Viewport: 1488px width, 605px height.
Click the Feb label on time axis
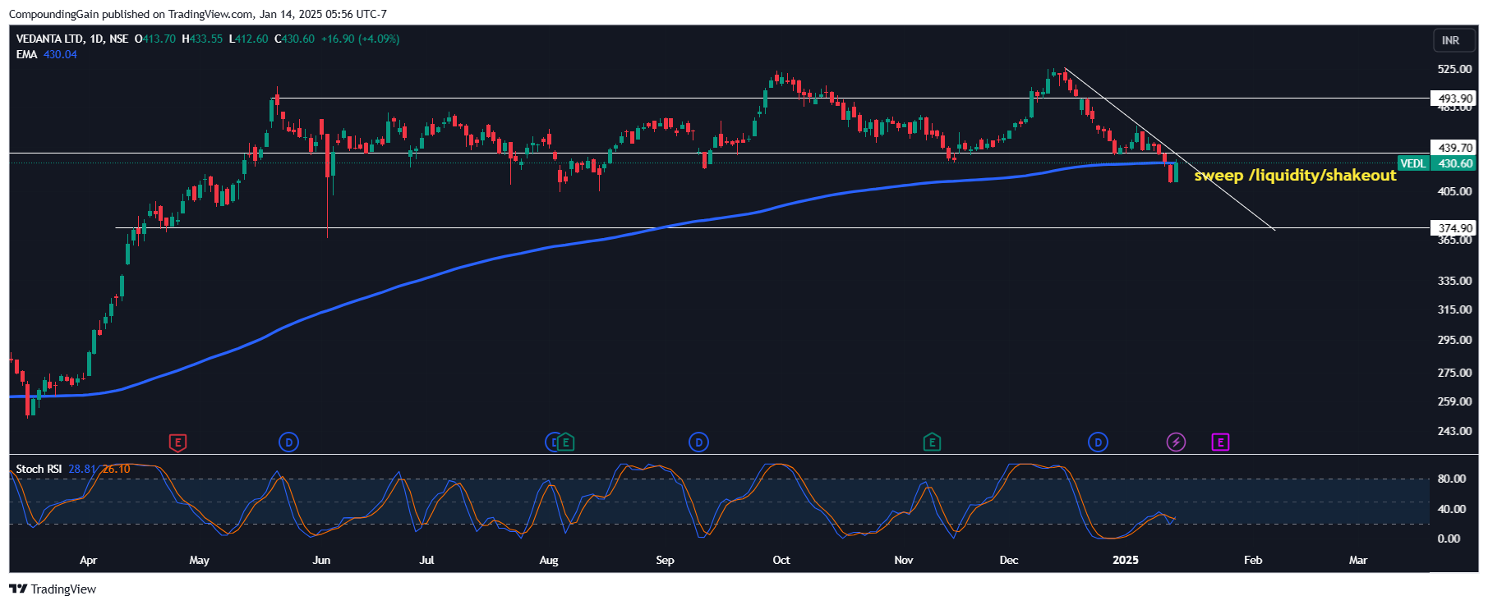point(1253,560)
